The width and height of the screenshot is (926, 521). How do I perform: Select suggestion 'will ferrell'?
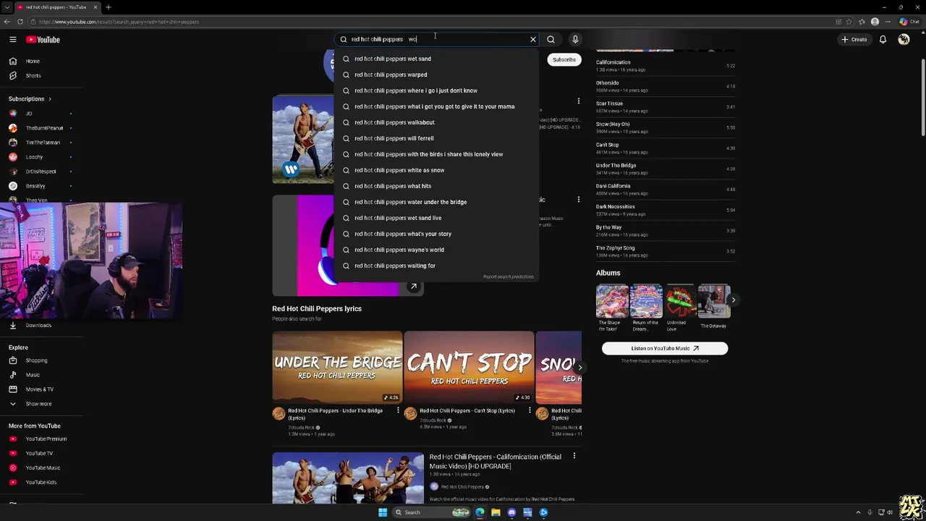[436, 138]
